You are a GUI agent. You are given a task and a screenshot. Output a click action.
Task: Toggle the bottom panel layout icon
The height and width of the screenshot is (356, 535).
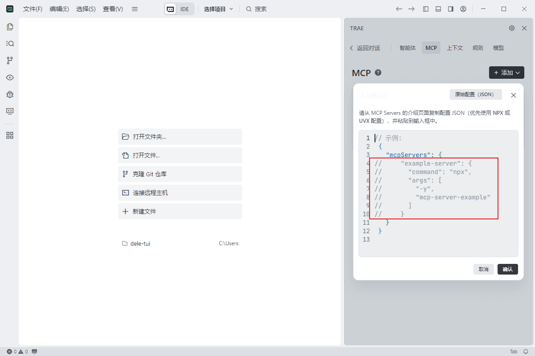point(438,9)
